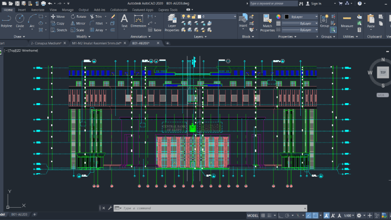Open the Manage ribbon tab
Image resolution: width=391 pixels, height=220 pixels.
coord(68,10)
